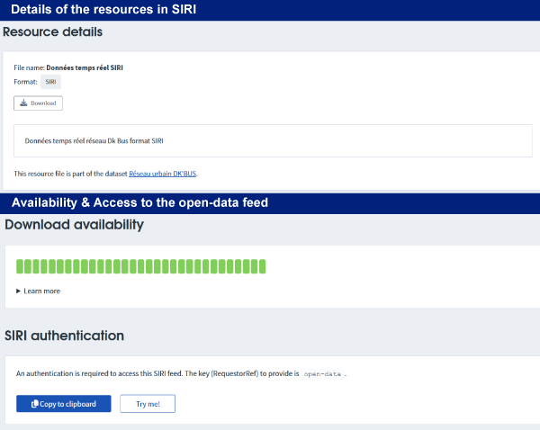Click the open-data key code text
The image size is (540, 430).
(x=324, y=372)
